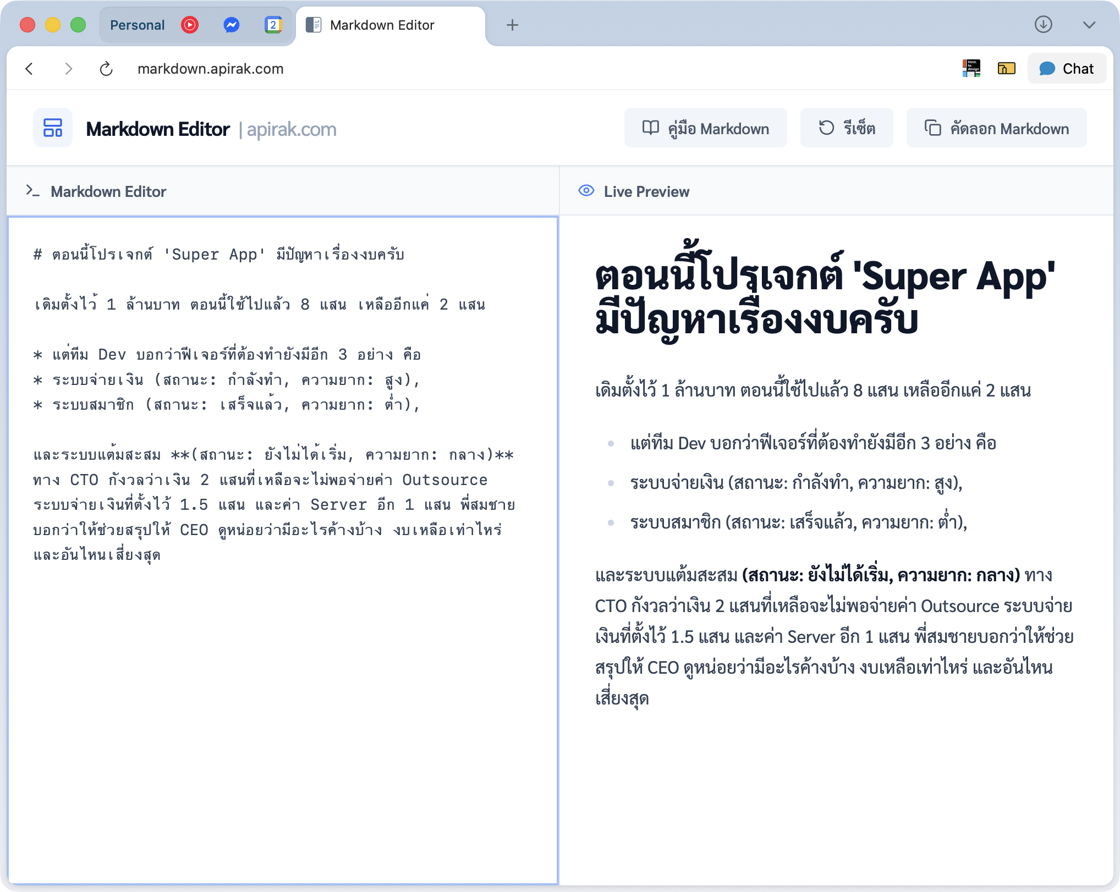Image resolution: width=1120 pixels, height=892 pixels.
Task: Toggle the Live Preview eye icon
Action: click(x=585, y=191)
